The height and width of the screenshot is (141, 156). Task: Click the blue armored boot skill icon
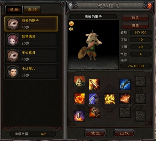(125, 84)
